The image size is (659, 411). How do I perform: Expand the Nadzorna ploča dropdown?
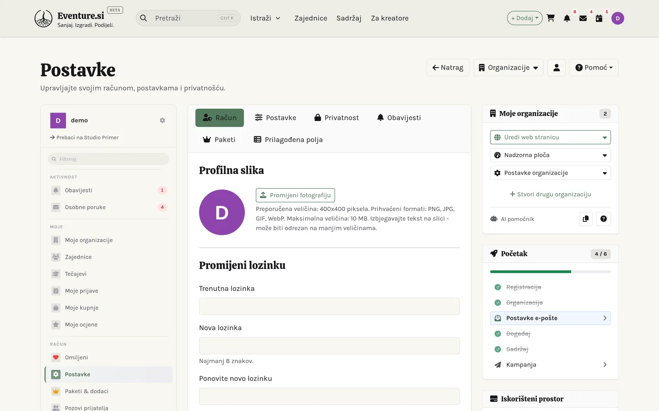point(551,155)
